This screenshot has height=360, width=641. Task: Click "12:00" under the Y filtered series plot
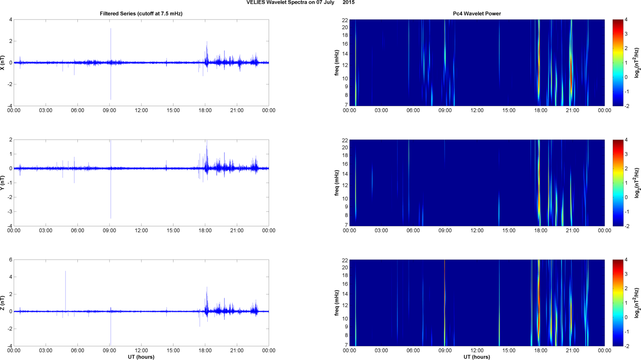(141, 231)
